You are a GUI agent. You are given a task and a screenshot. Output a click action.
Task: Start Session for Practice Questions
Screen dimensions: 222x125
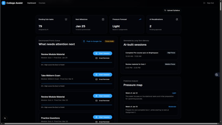coord(102,117)
